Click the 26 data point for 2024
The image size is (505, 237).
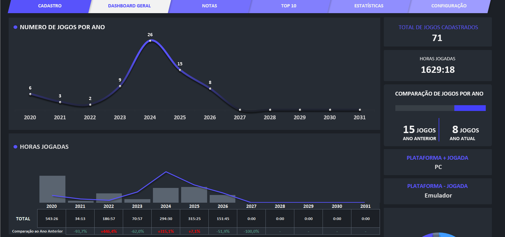coord(150,41)
